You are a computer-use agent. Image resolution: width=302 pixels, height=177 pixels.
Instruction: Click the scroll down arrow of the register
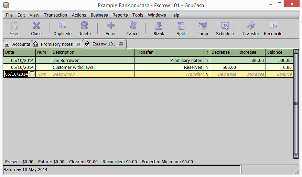(296, 156)
